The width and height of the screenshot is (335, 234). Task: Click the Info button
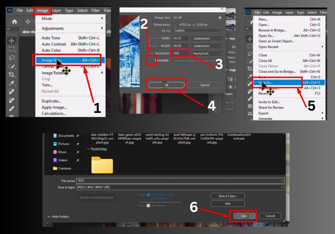coord(228,204)
